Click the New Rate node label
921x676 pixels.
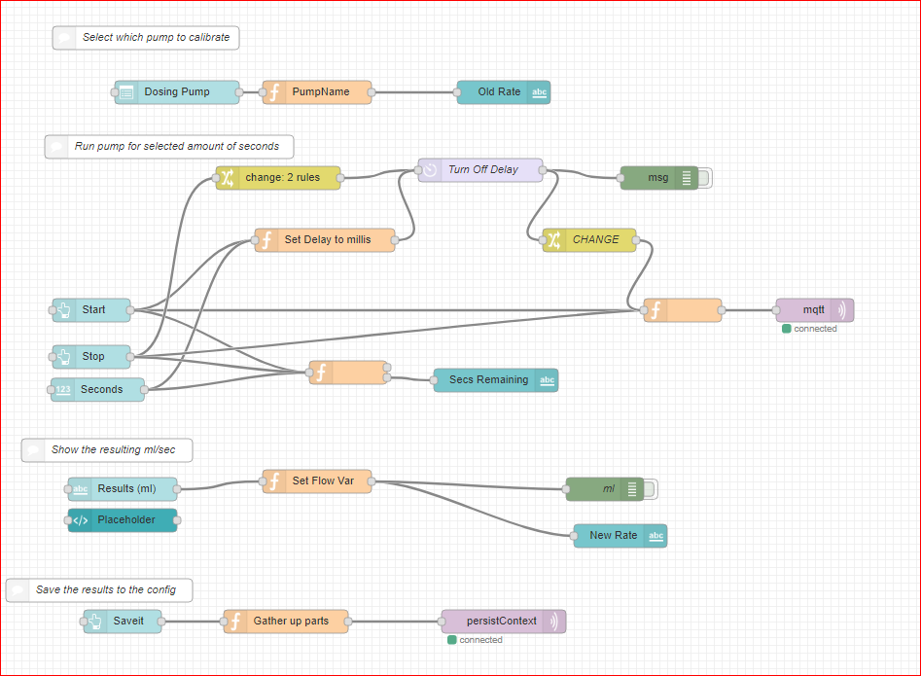pyautogui.click(x=614, y=535)
